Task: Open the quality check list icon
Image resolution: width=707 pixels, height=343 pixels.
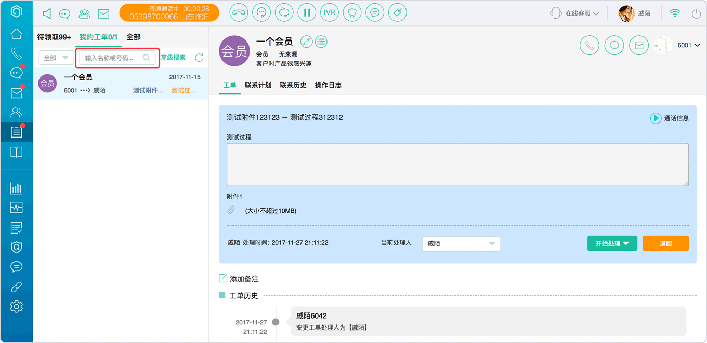Action: click(17, 228)
